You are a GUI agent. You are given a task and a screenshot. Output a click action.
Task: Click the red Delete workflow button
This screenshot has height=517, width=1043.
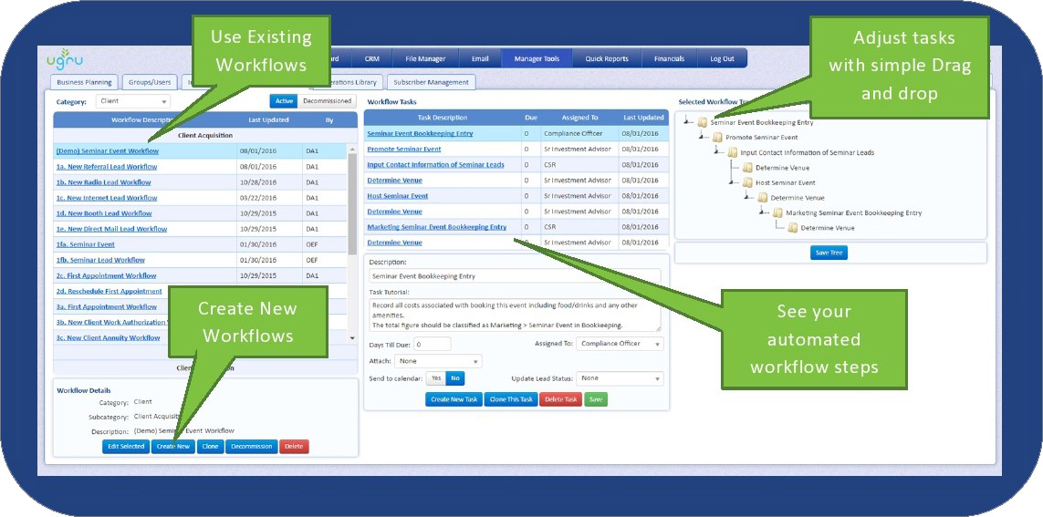(294, 447)
